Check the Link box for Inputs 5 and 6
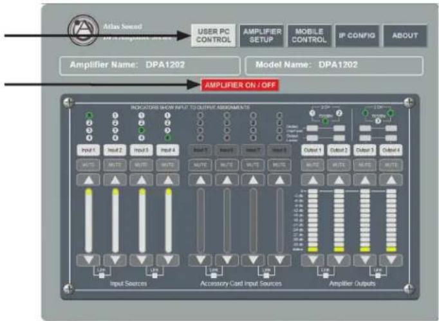 [214, 276]
